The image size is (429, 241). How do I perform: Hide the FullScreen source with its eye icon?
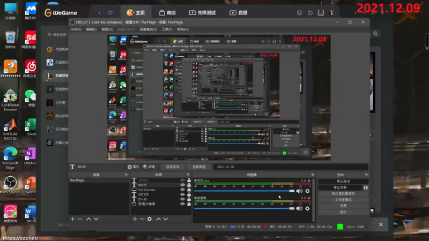click(x=182, y=190)
